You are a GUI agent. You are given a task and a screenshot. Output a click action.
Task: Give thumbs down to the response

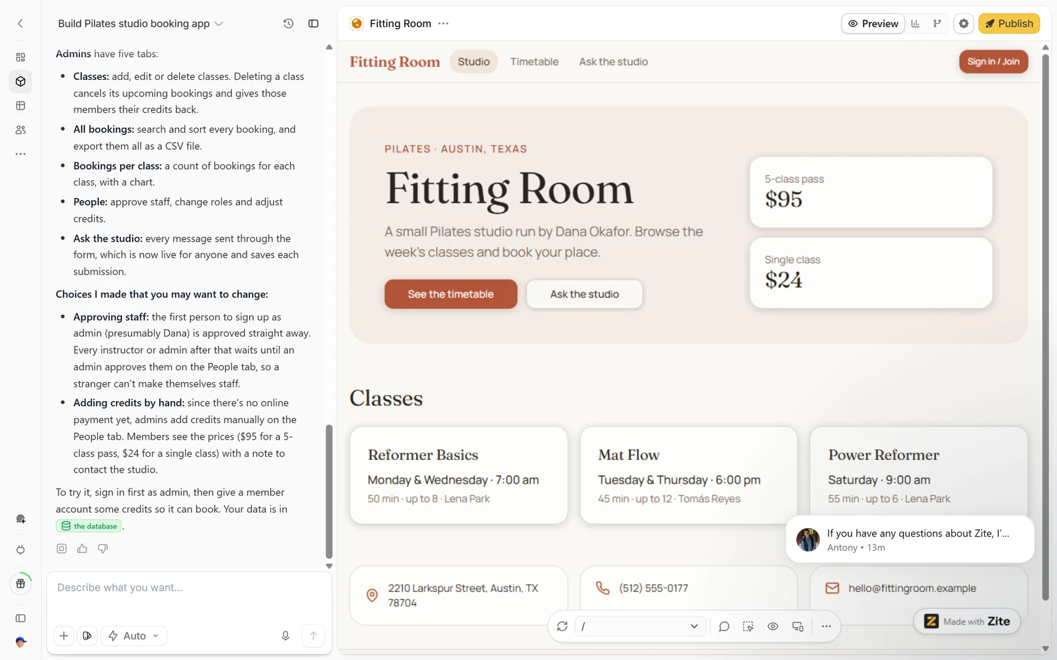[102, 548]
